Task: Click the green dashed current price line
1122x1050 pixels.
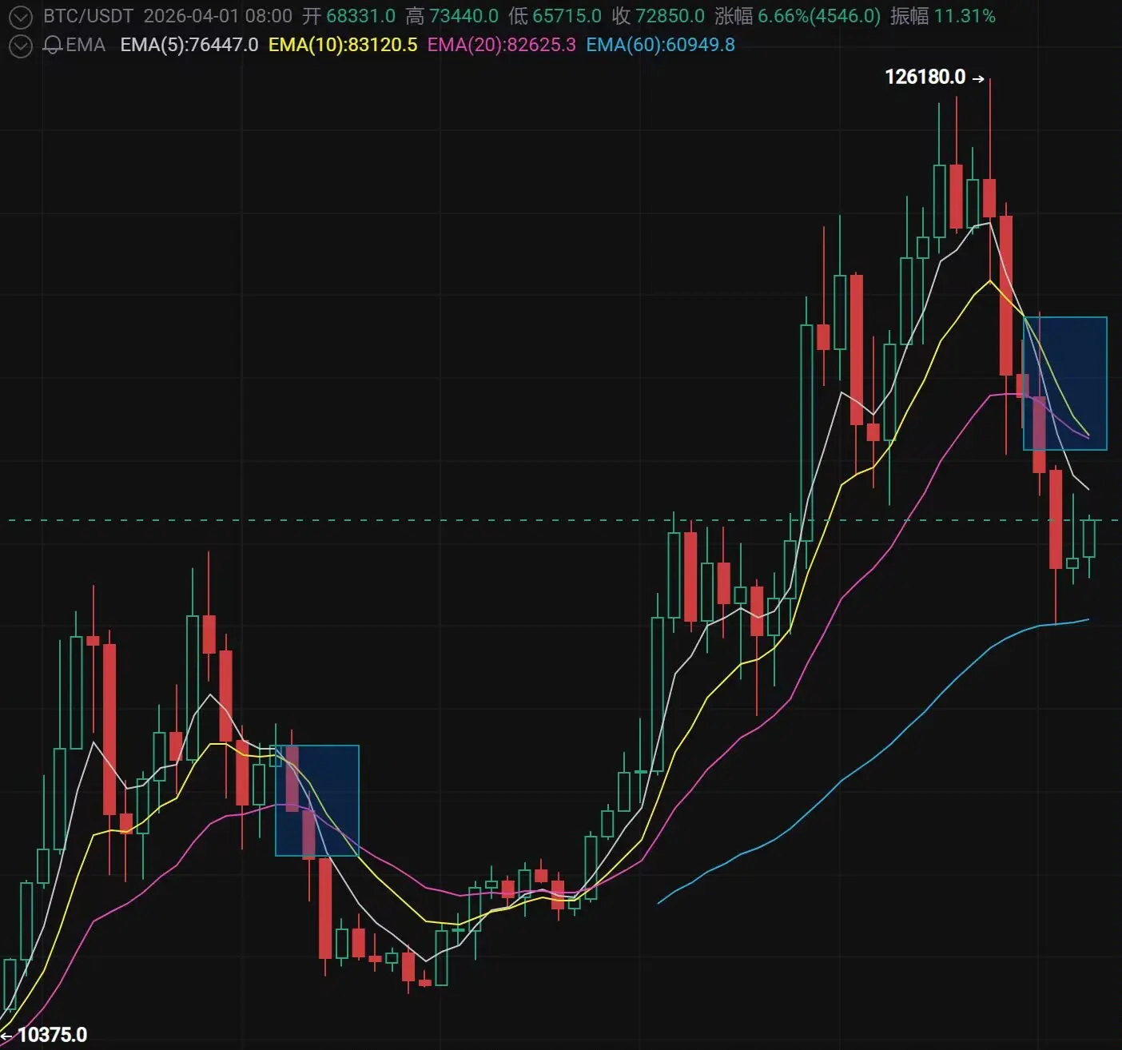Action: point(561,520)
